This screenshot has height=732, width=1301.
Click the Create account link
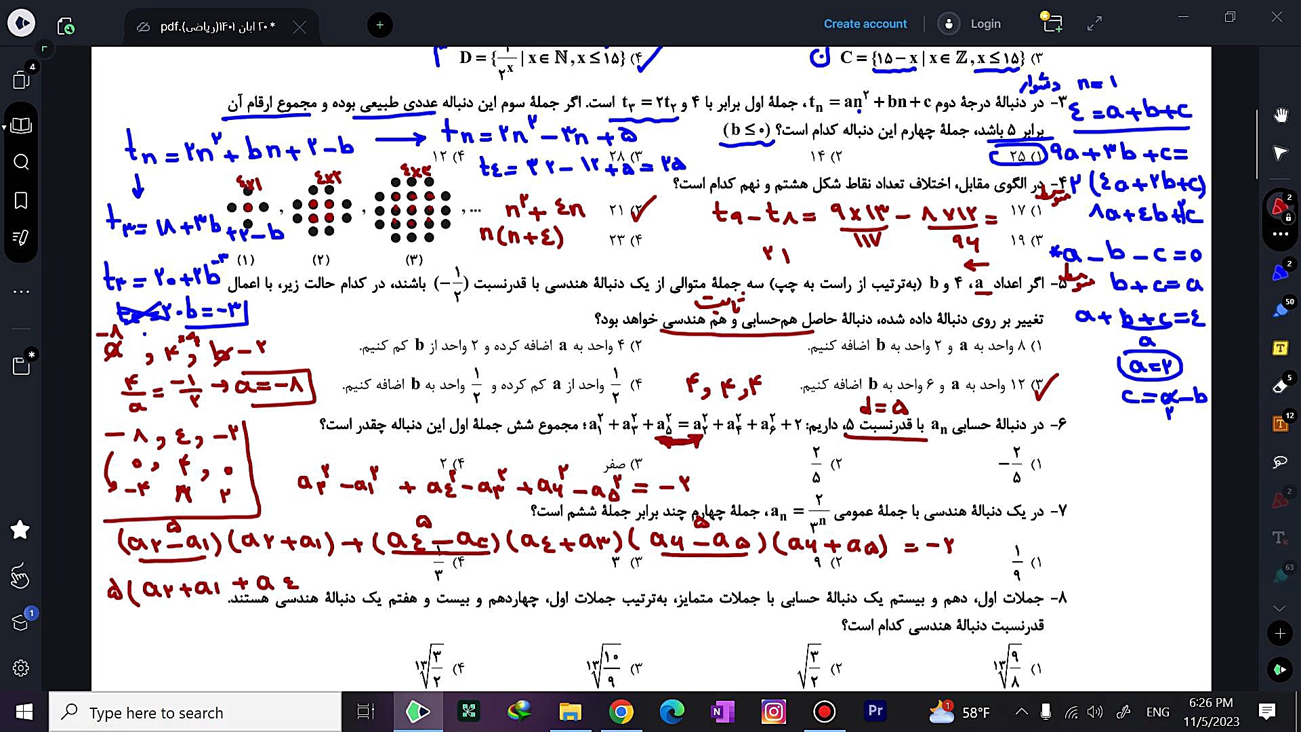865,24
